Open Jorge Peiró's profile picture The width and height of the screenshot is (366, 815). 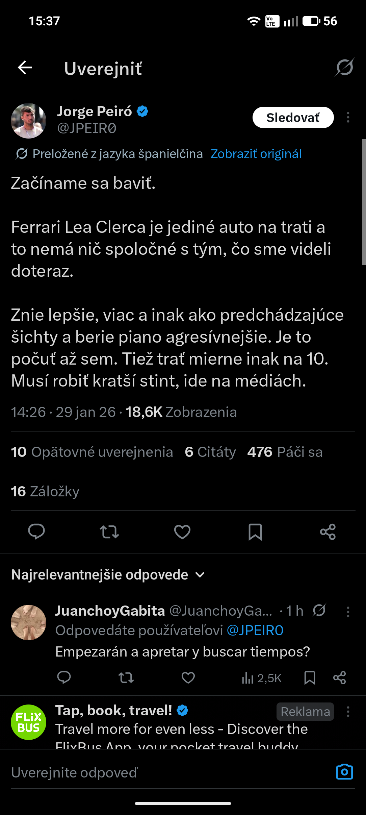[29, 121]
